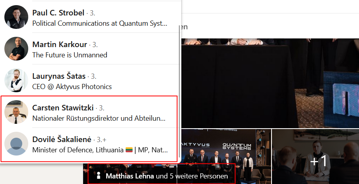Select Laurynas Šatas name in the list

tap(59, 76)
